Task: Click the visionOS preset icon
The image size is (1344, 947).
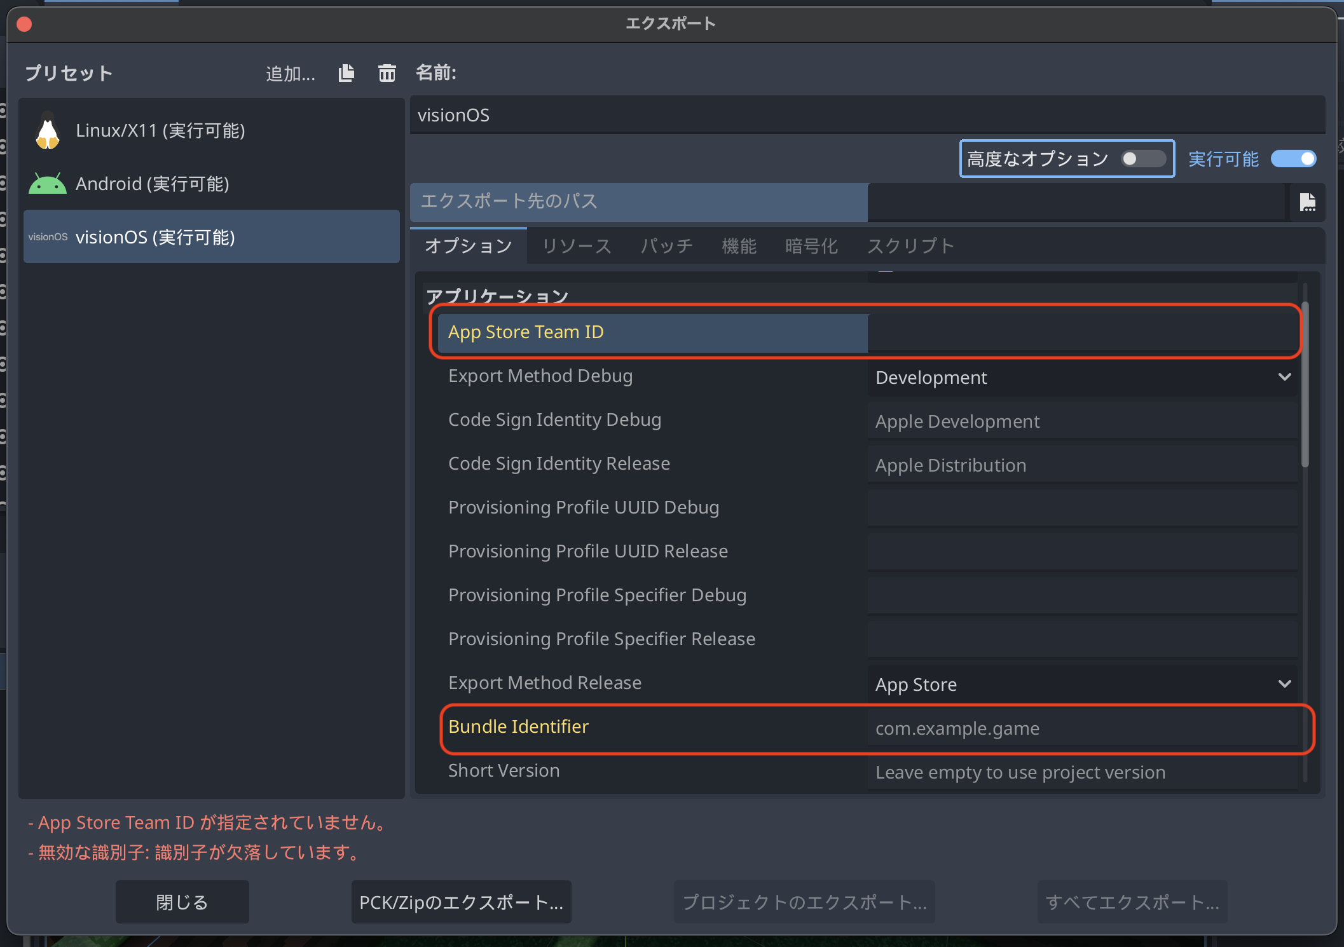Action: [48, 237]
